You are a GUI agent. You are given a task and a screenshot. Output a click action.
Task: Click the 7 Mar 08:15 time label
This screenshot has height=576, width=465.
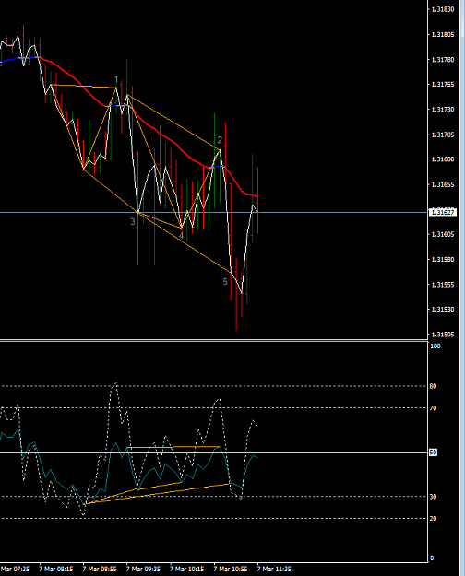click(x=56, y=569)
